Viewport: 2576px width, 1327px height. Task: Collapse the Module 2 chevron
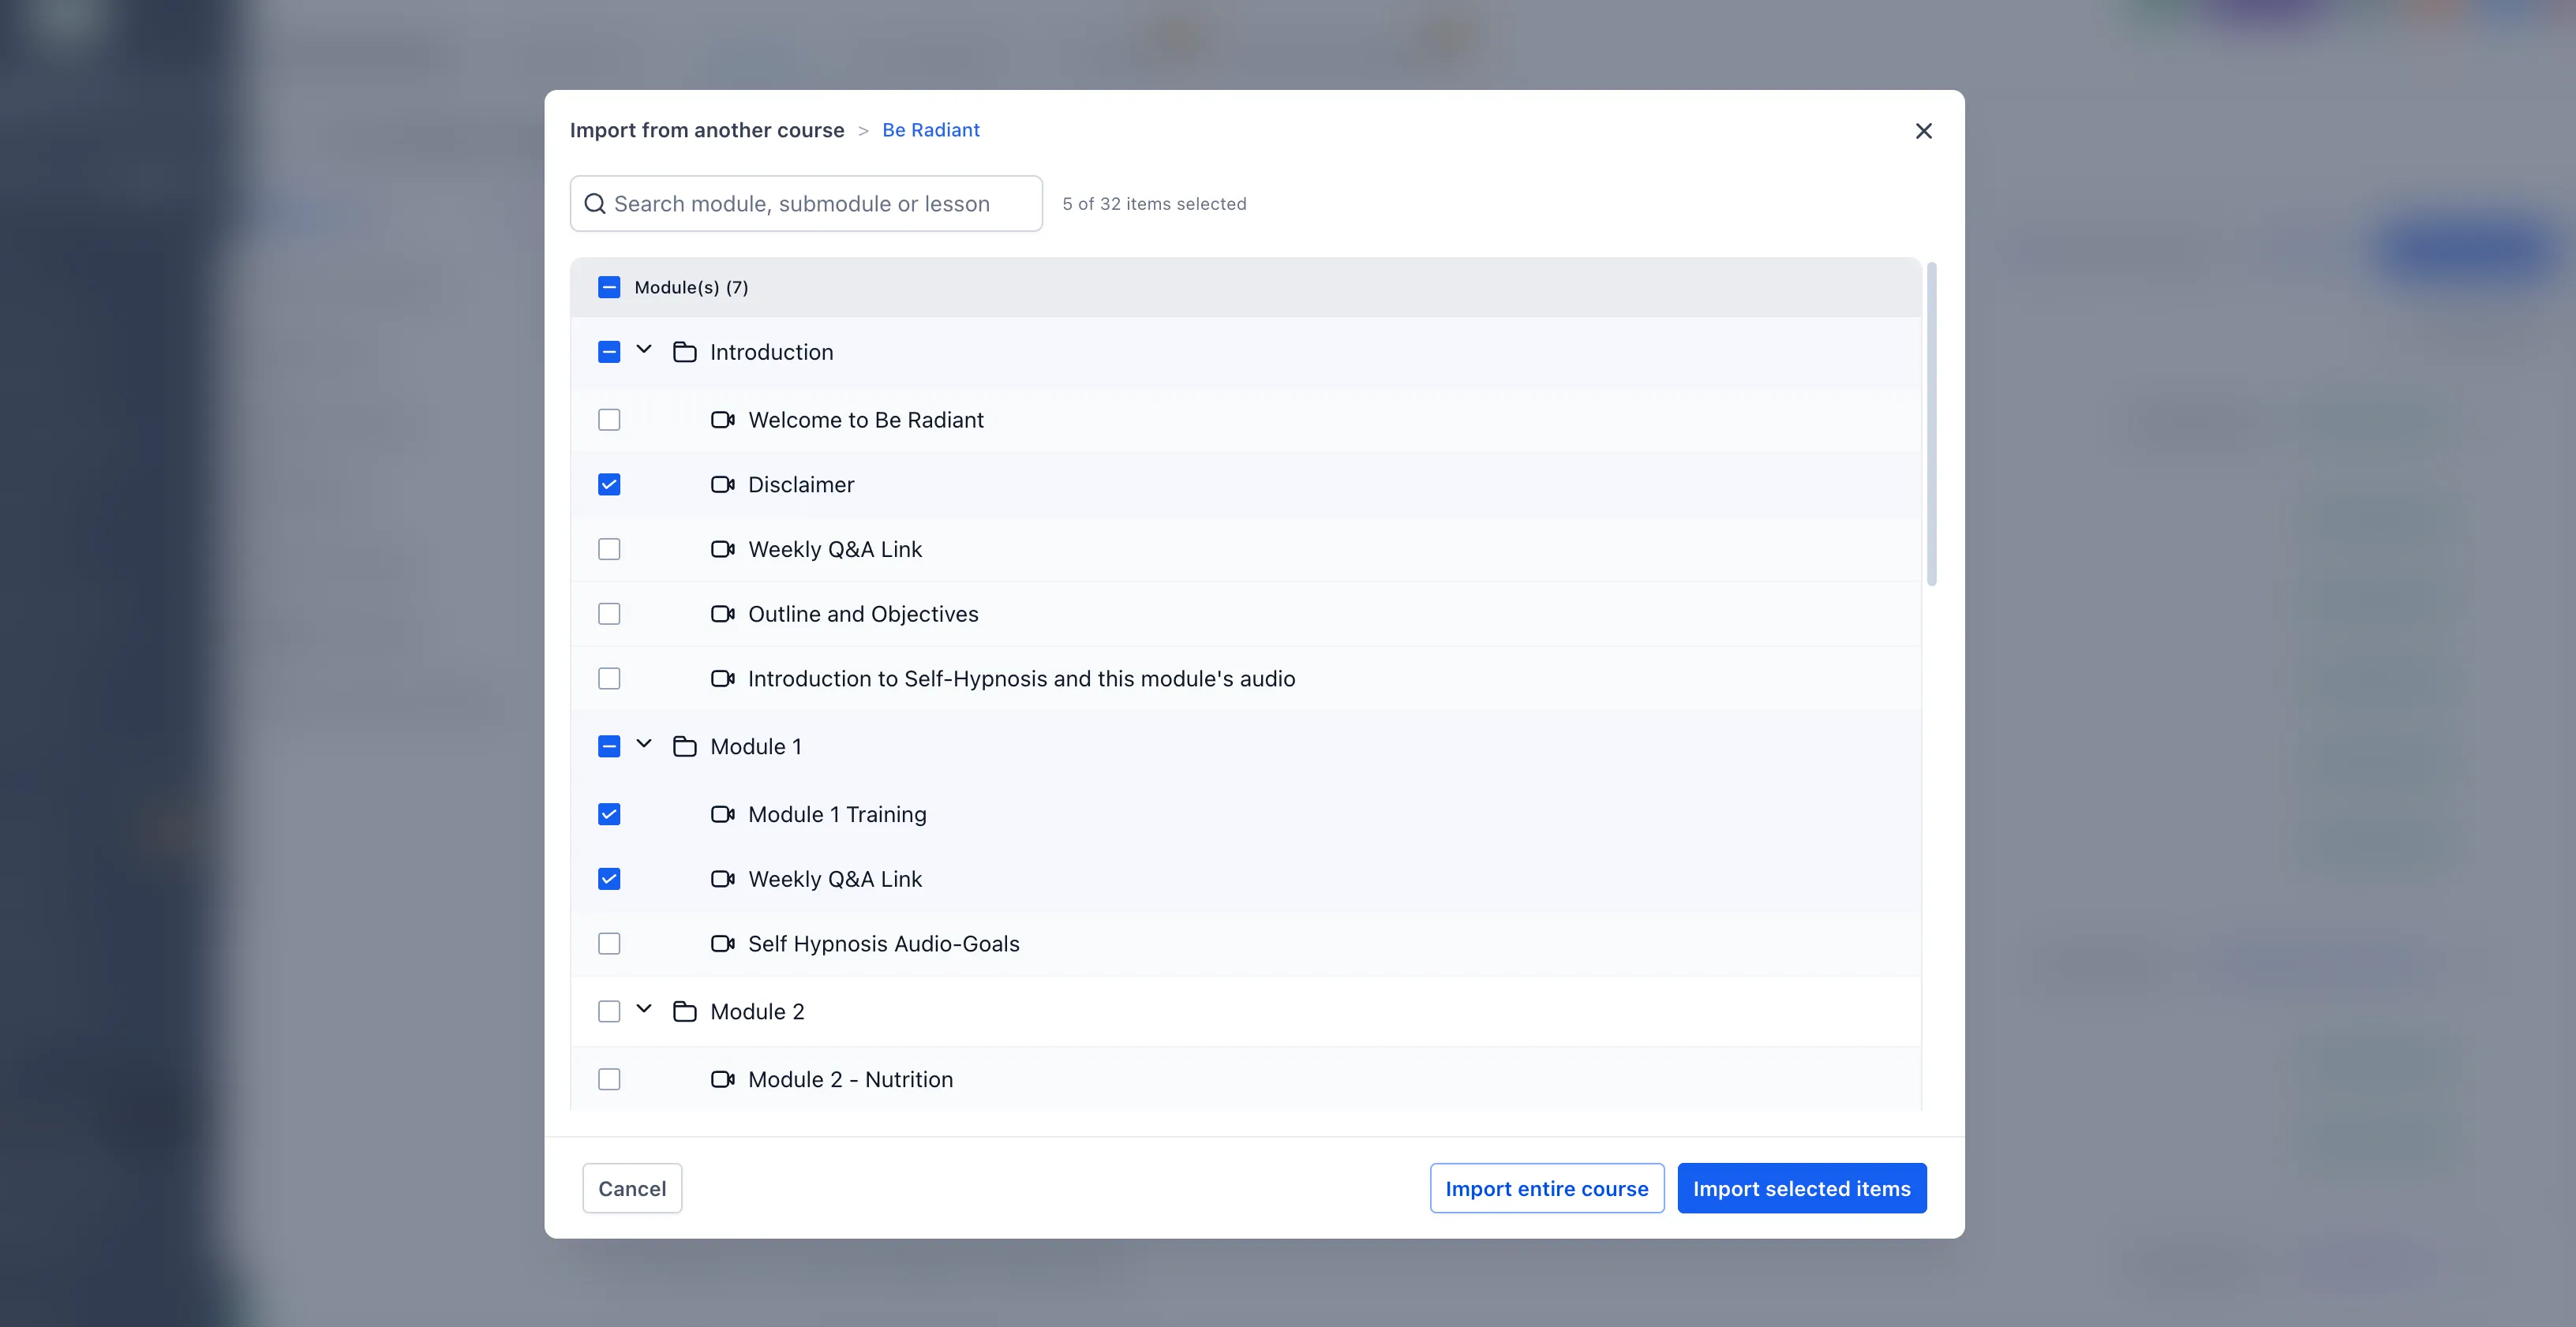tap(644, 1010)
